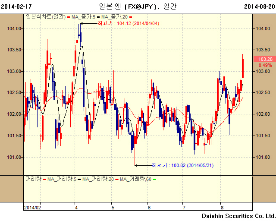Click the green marker after MA_거래량,60 legend

[154, 179]
